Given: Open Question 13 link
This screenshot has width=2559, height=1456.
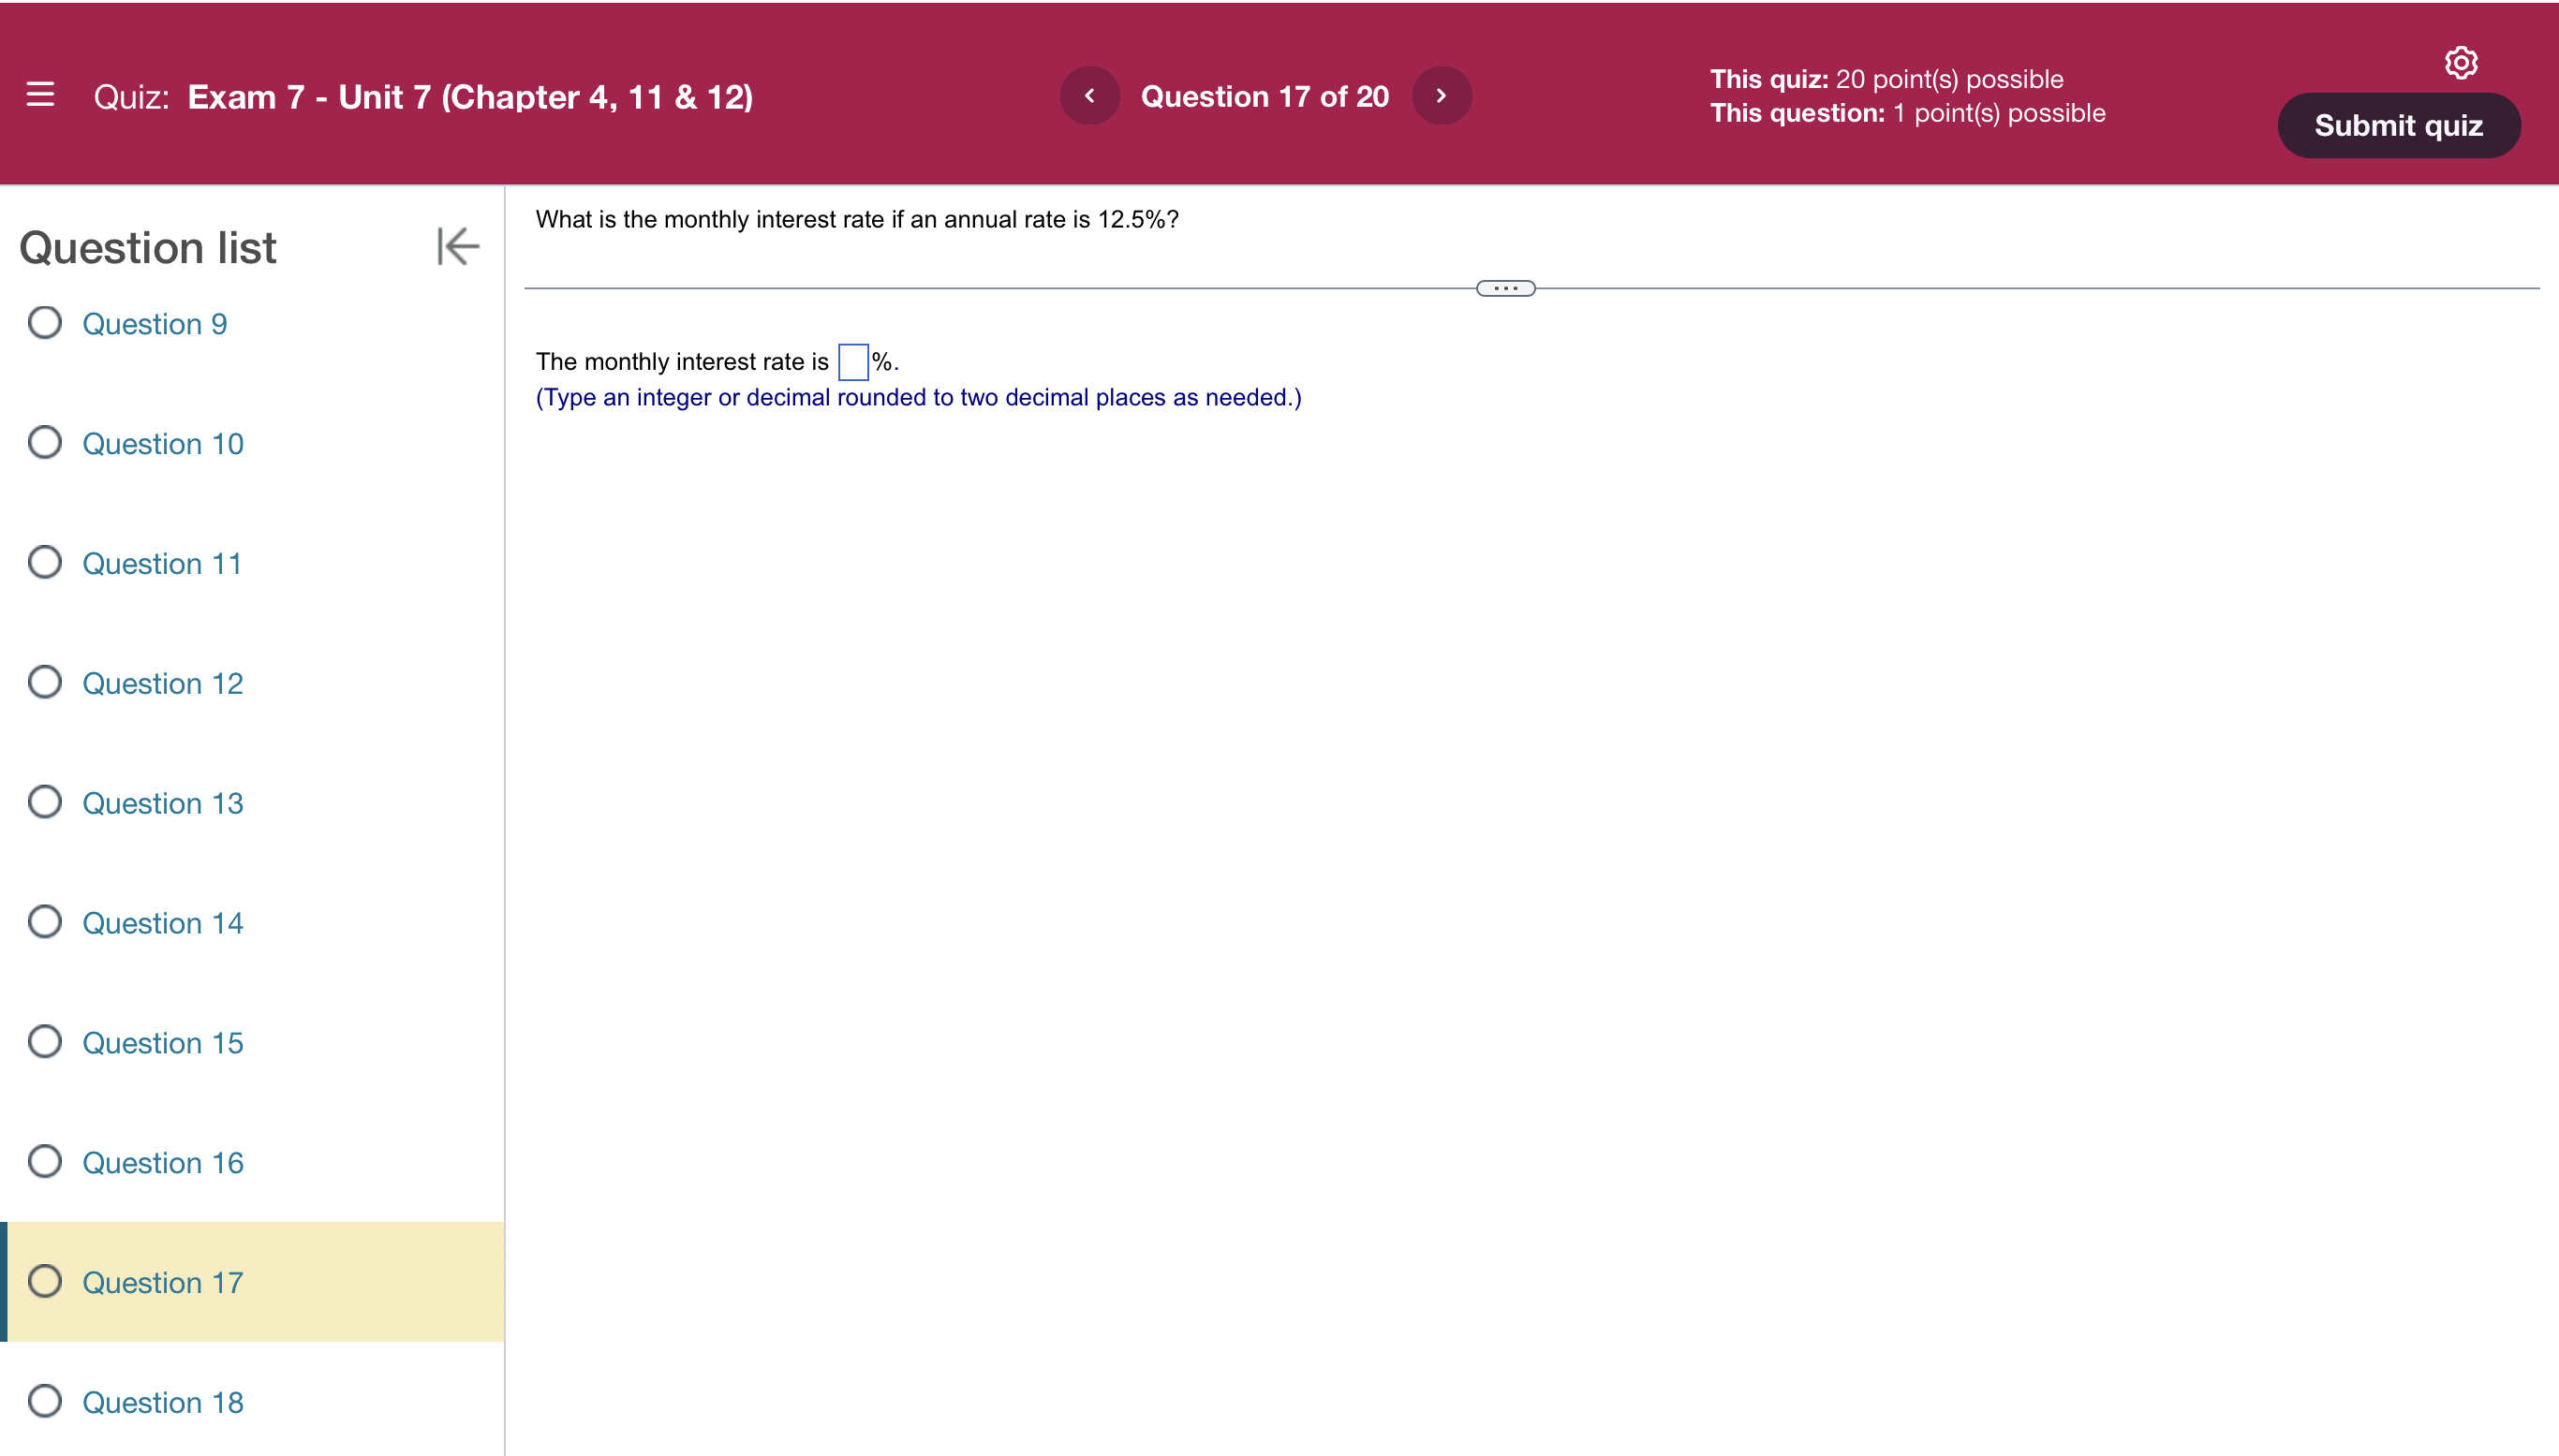Looking at the screenshot, I should pyautogui.click(x=162, y=803).
